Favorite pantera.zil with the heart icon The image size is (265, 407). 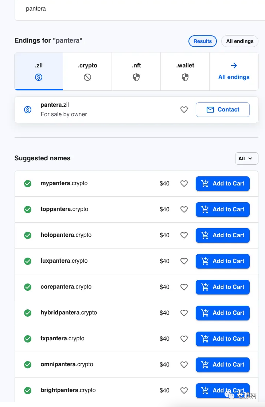184,110
